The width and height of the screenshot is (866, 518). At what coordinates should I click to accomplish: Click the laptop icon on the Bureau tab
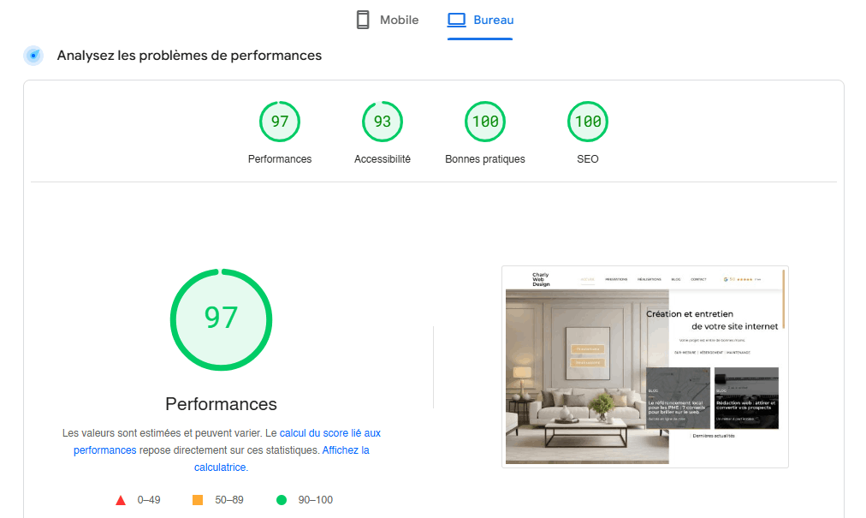457,19
